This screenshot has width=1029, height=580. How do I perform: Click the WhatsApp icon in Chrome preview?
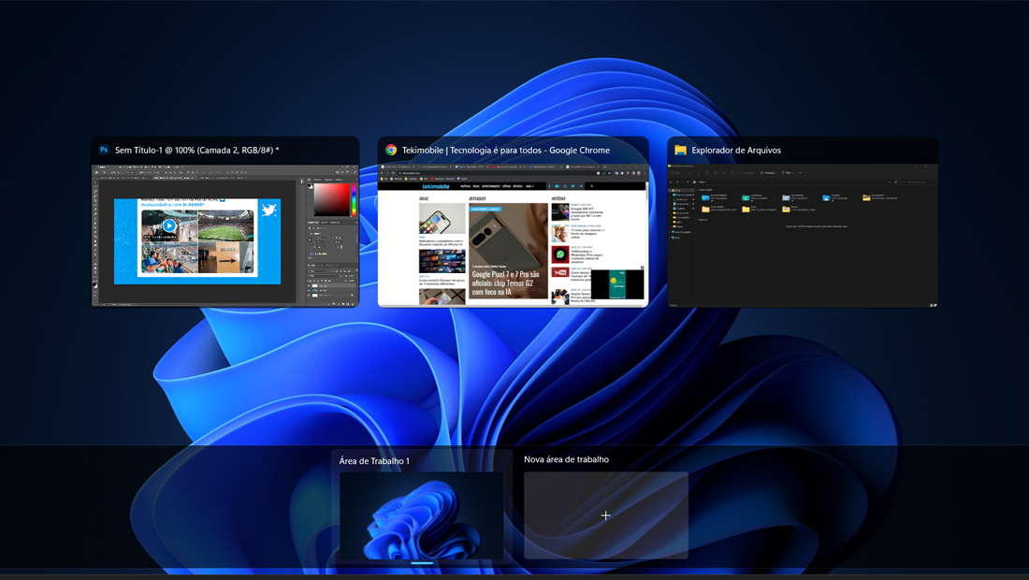tap(559, 254)
